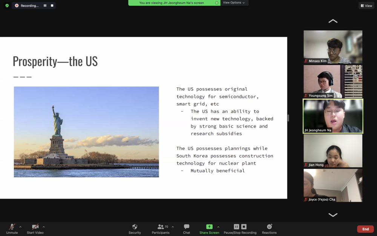
Task: Expand share options arrow beside Share Screen
Action: click(218, 227)
